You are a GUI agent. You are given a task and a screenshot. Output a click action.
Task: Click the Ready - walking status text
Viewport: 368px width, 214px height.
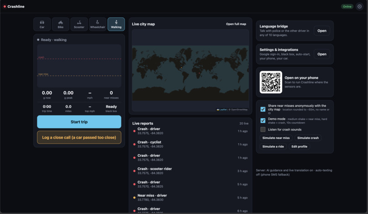[53, 40]
